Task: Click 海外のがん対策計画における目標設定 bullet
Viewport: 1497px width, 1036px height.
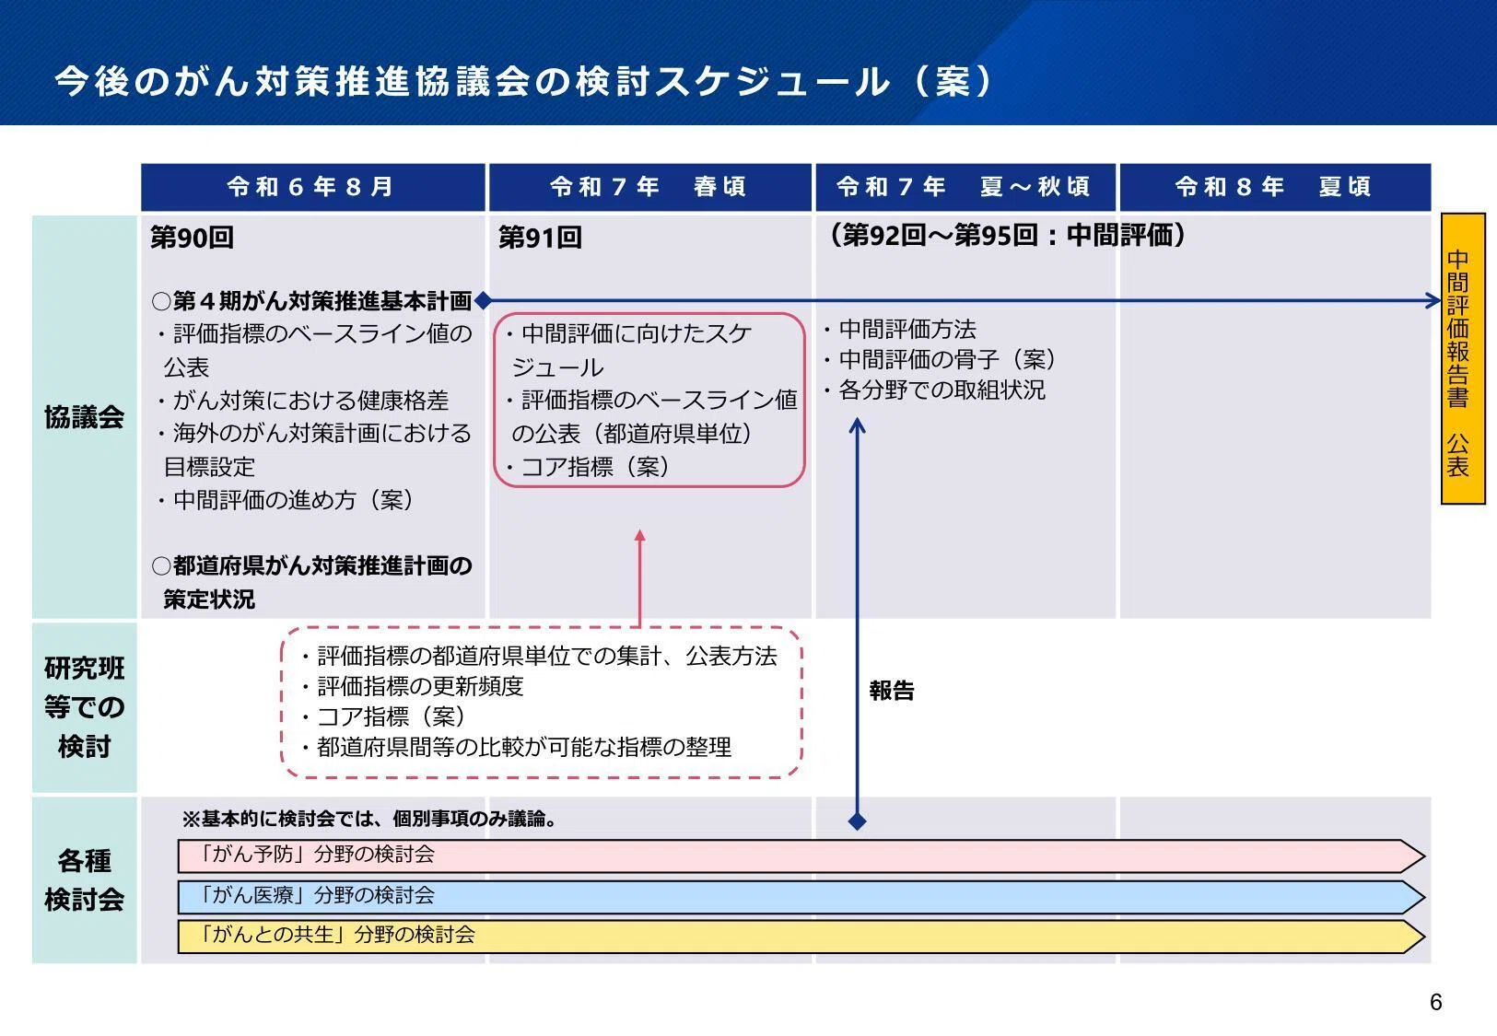Action: (x=313, y=449)
